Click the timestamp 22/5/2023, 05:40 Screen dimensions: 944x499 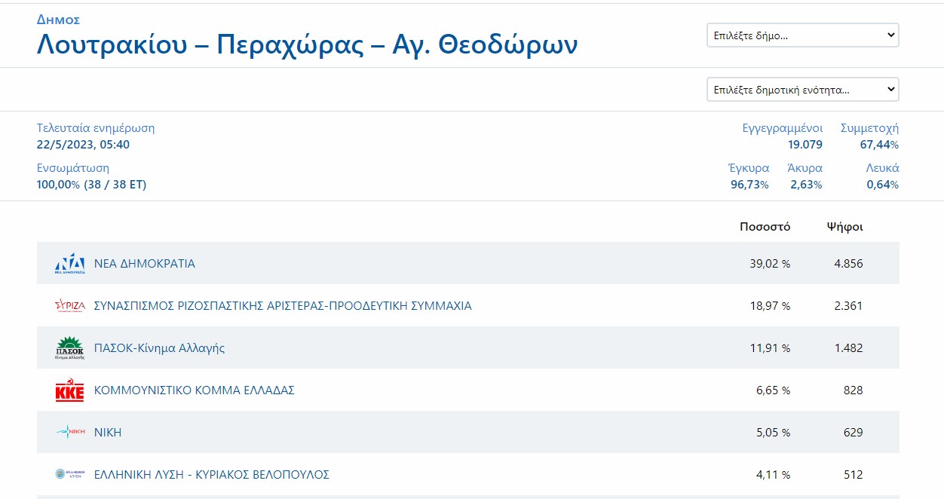83,145
